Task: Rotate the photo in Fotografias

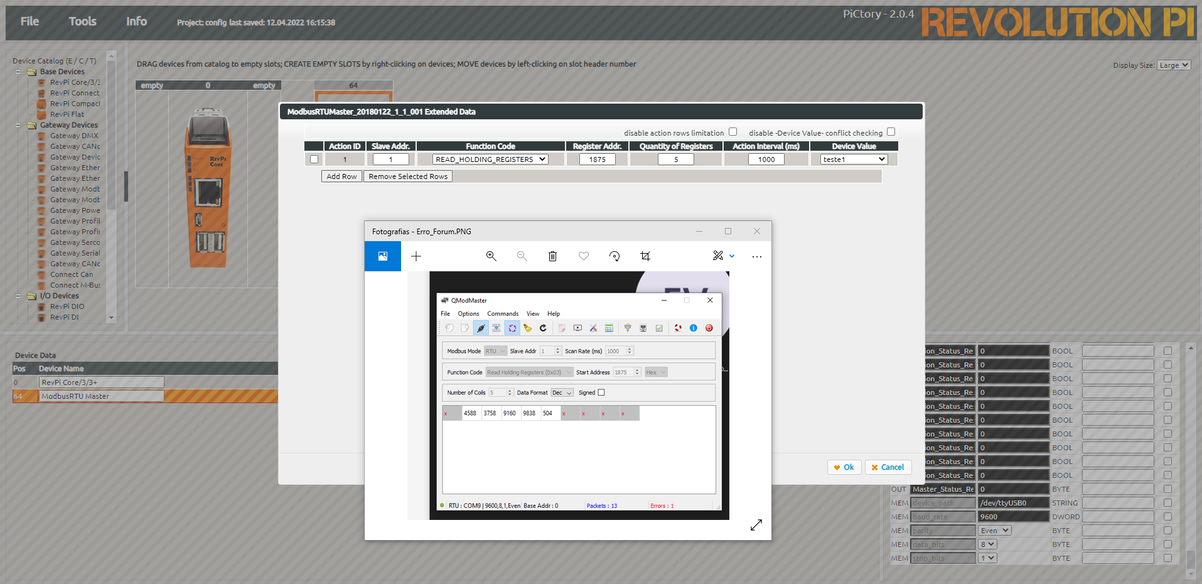Action: click(x=614, y=256)
